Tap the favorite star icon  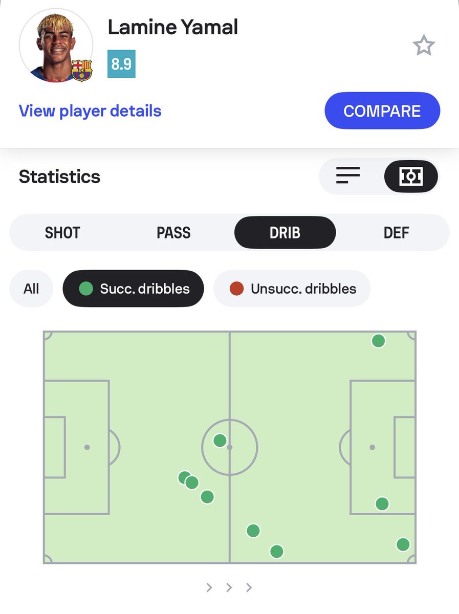(424, 46)
